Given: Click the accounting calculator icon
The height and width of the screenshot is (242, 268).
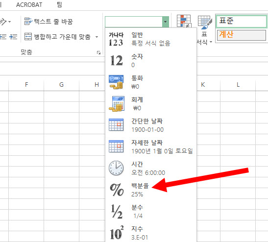Looking at the screenshot, I should (117, 104).
